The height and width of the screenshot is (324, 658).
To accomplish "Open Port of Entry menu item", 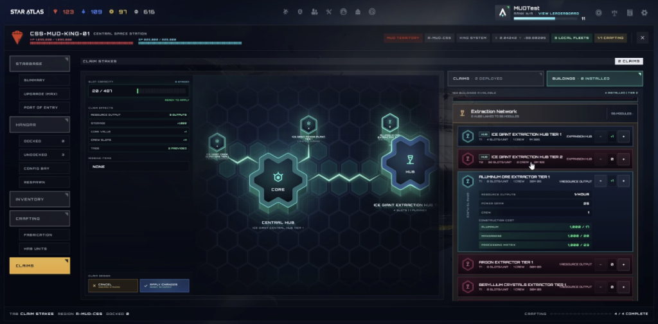I will [x=44, y=107].
